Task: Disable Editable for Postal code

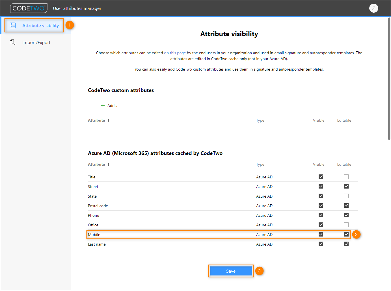Action: click(346, 205)
